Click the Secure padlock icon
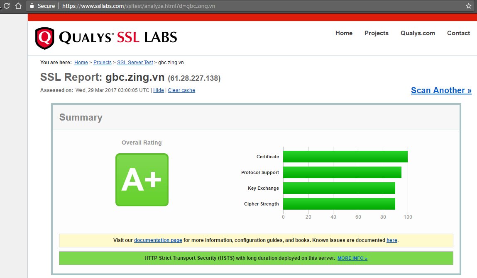Image resolution: width=477 pixels, height=278 pixels. pyautogui.click(x=32, y=6)
